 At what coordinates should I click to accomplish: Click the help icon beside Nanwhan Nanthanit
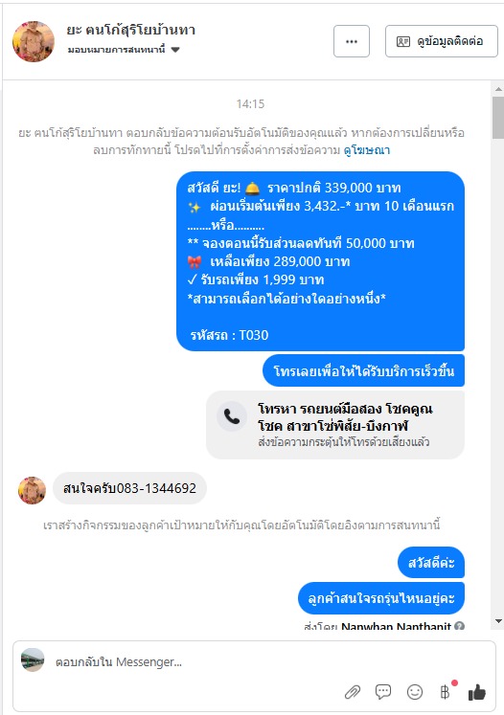[x=460, y=626]
